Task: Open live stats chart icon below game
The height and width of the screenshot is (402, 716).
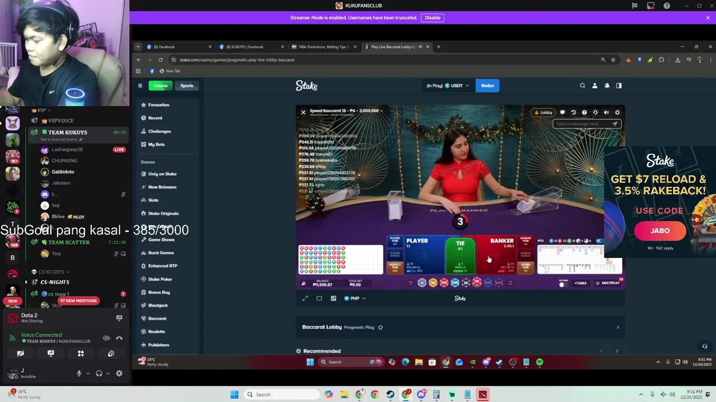Action: [333, 298]
